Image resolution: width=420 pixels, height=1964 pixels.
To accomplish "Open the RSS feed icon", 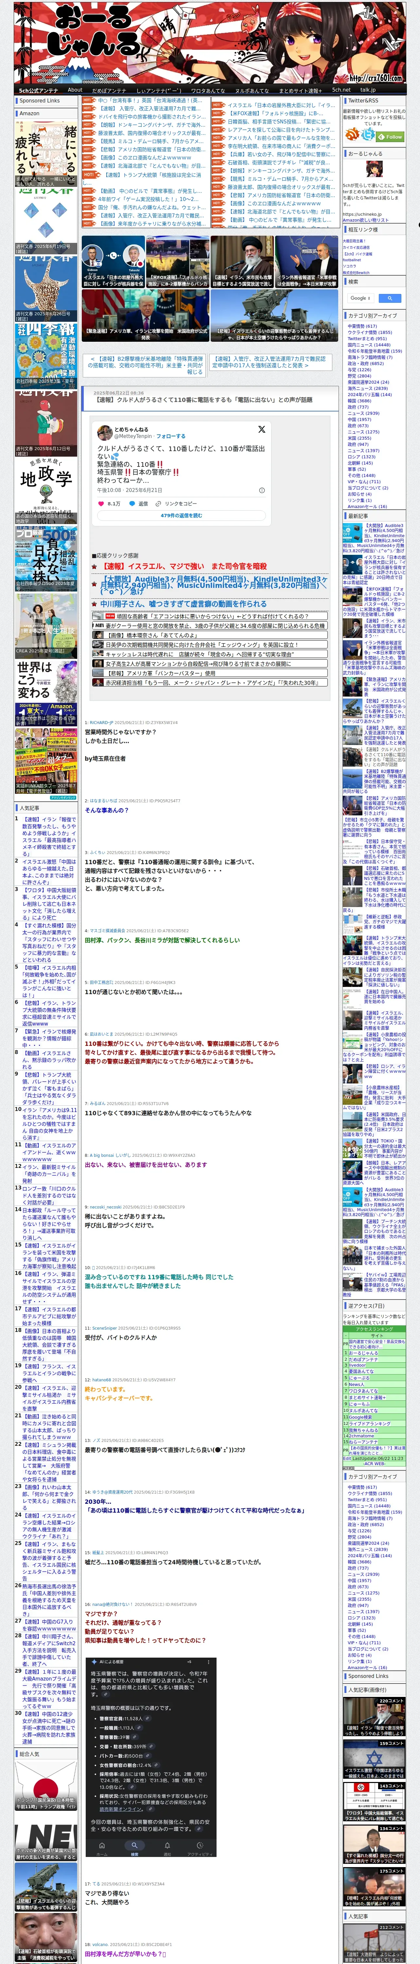I will pyautogui.click(x=352, y=135).
